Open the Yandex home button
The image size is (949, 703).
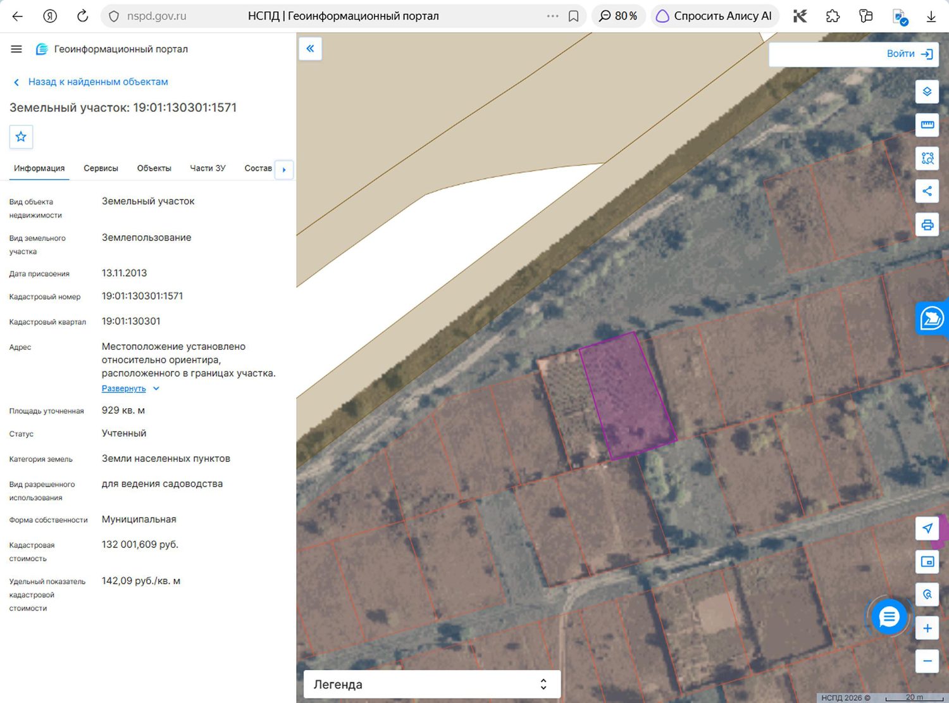(x=50, y=16)
